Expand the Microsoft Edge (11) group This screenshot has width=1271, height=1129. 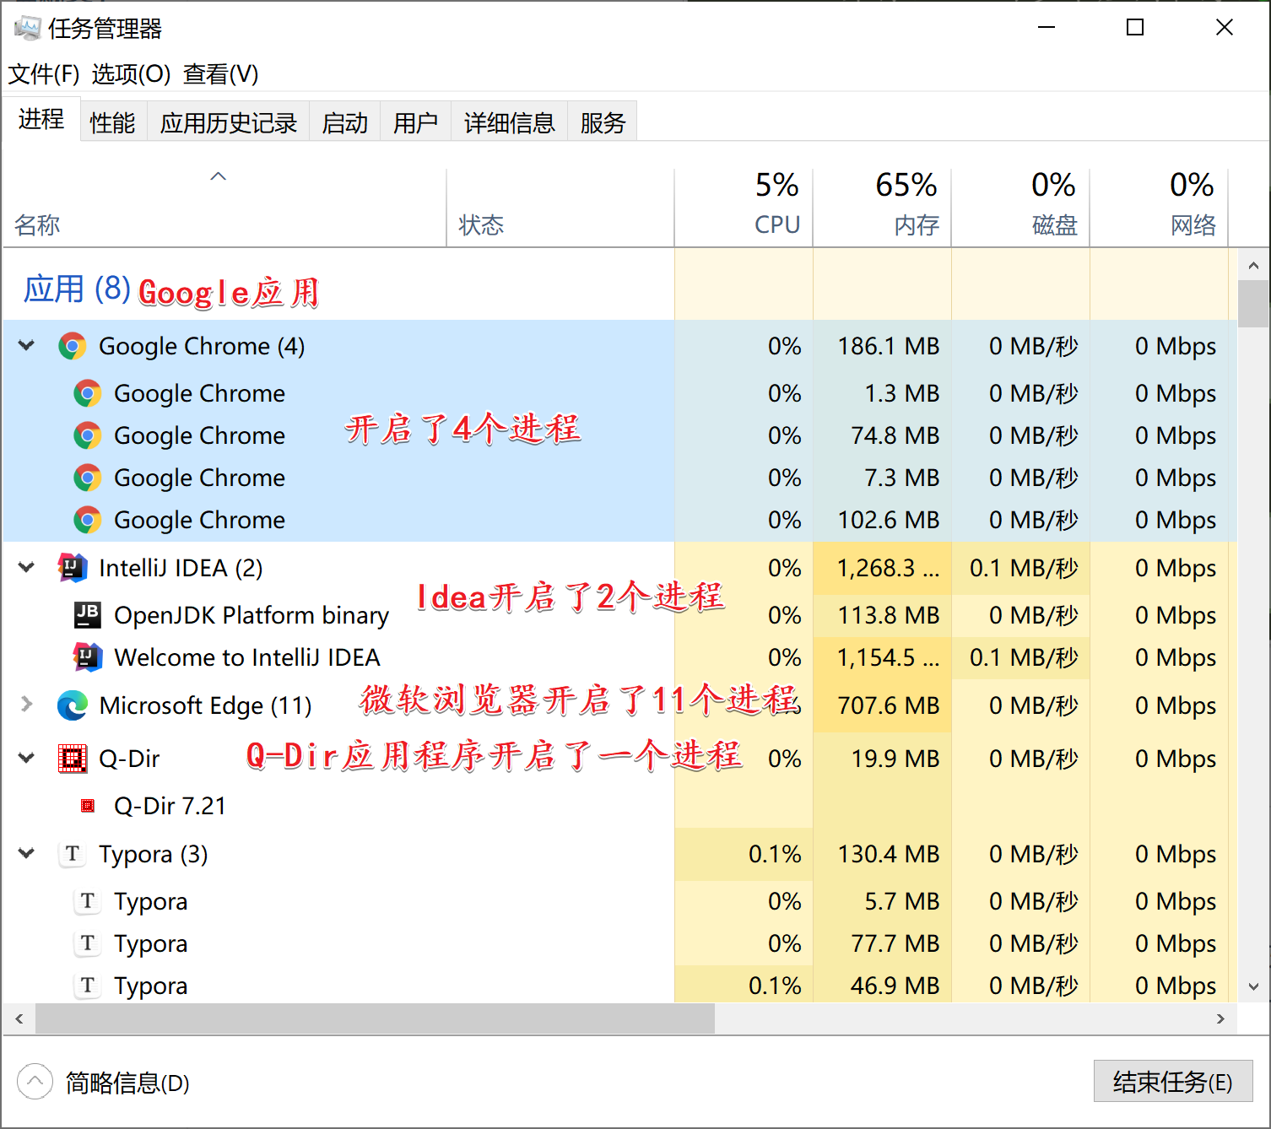tap(27, 705)
